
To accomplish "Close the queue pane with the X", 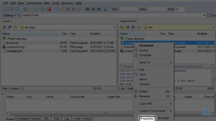I will (2, 94).
